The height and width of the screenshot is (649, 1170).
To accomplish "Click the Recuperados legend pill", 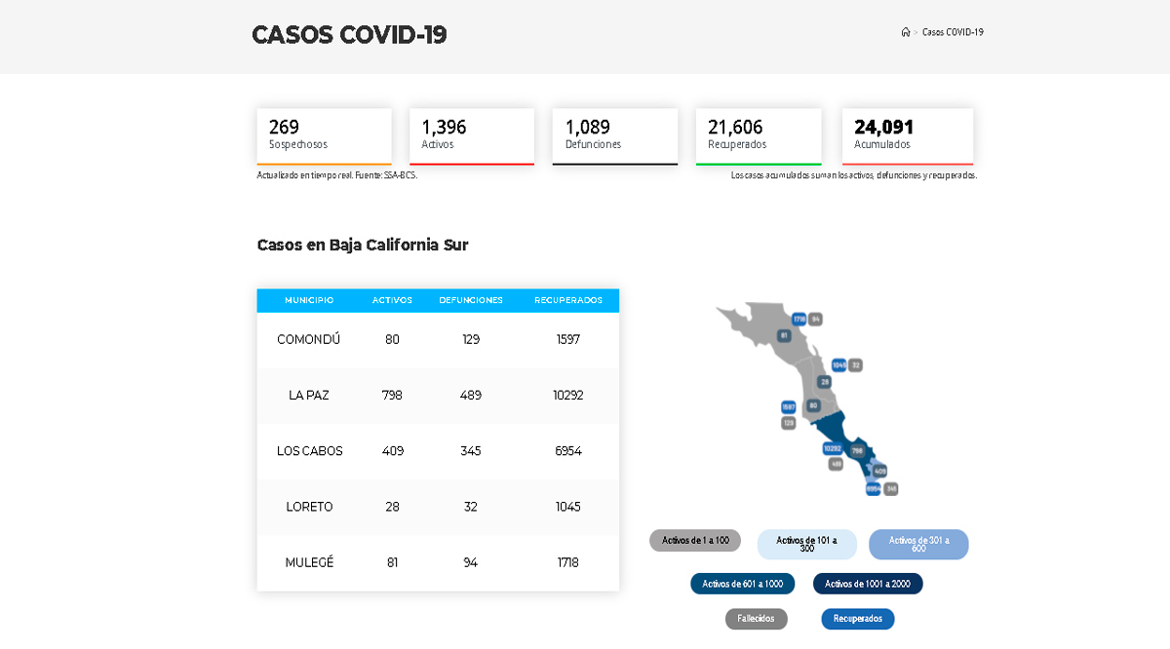I will pyautogui.click(x=858, y=619).
